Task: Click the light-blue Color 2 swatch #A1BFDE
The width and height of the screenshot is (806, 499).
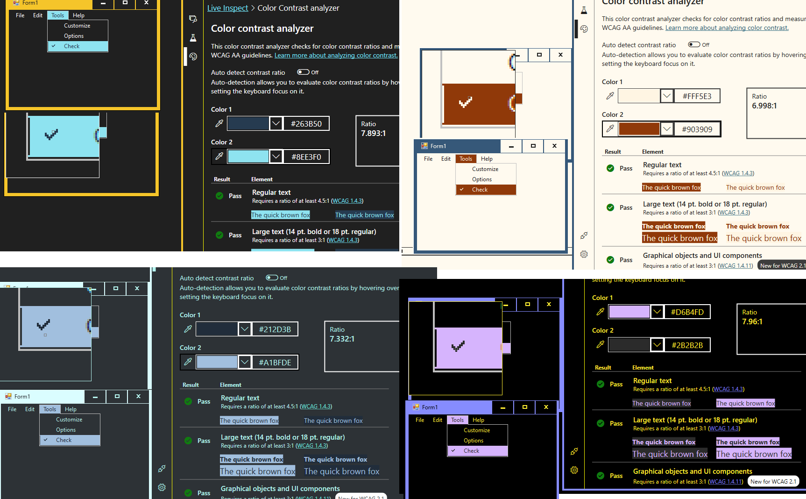Action: (x=217, y=362)
